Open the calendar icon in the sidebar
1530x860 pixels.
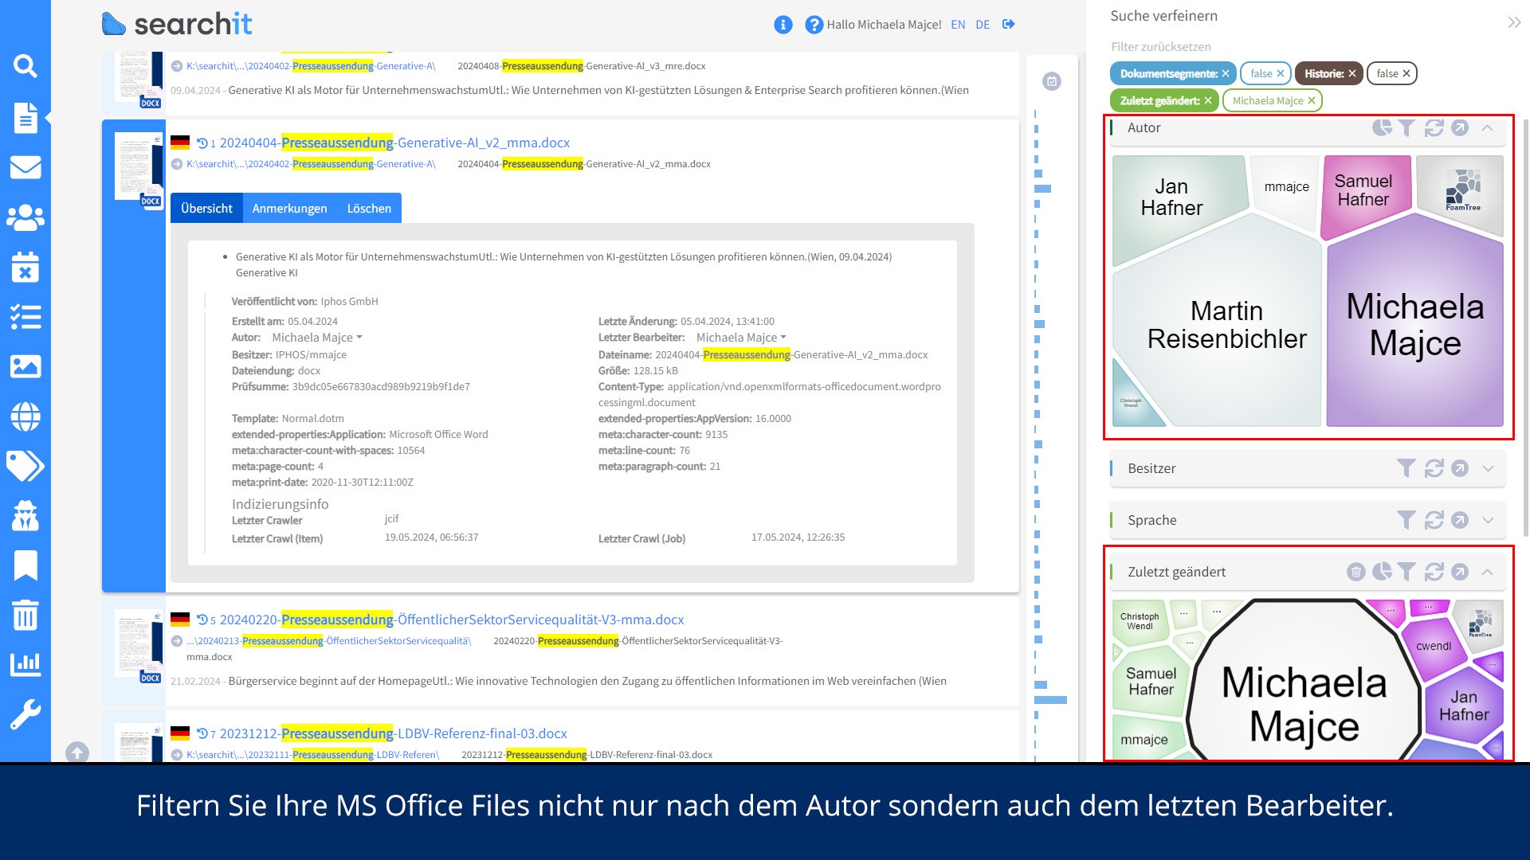(x=25, y=268)
